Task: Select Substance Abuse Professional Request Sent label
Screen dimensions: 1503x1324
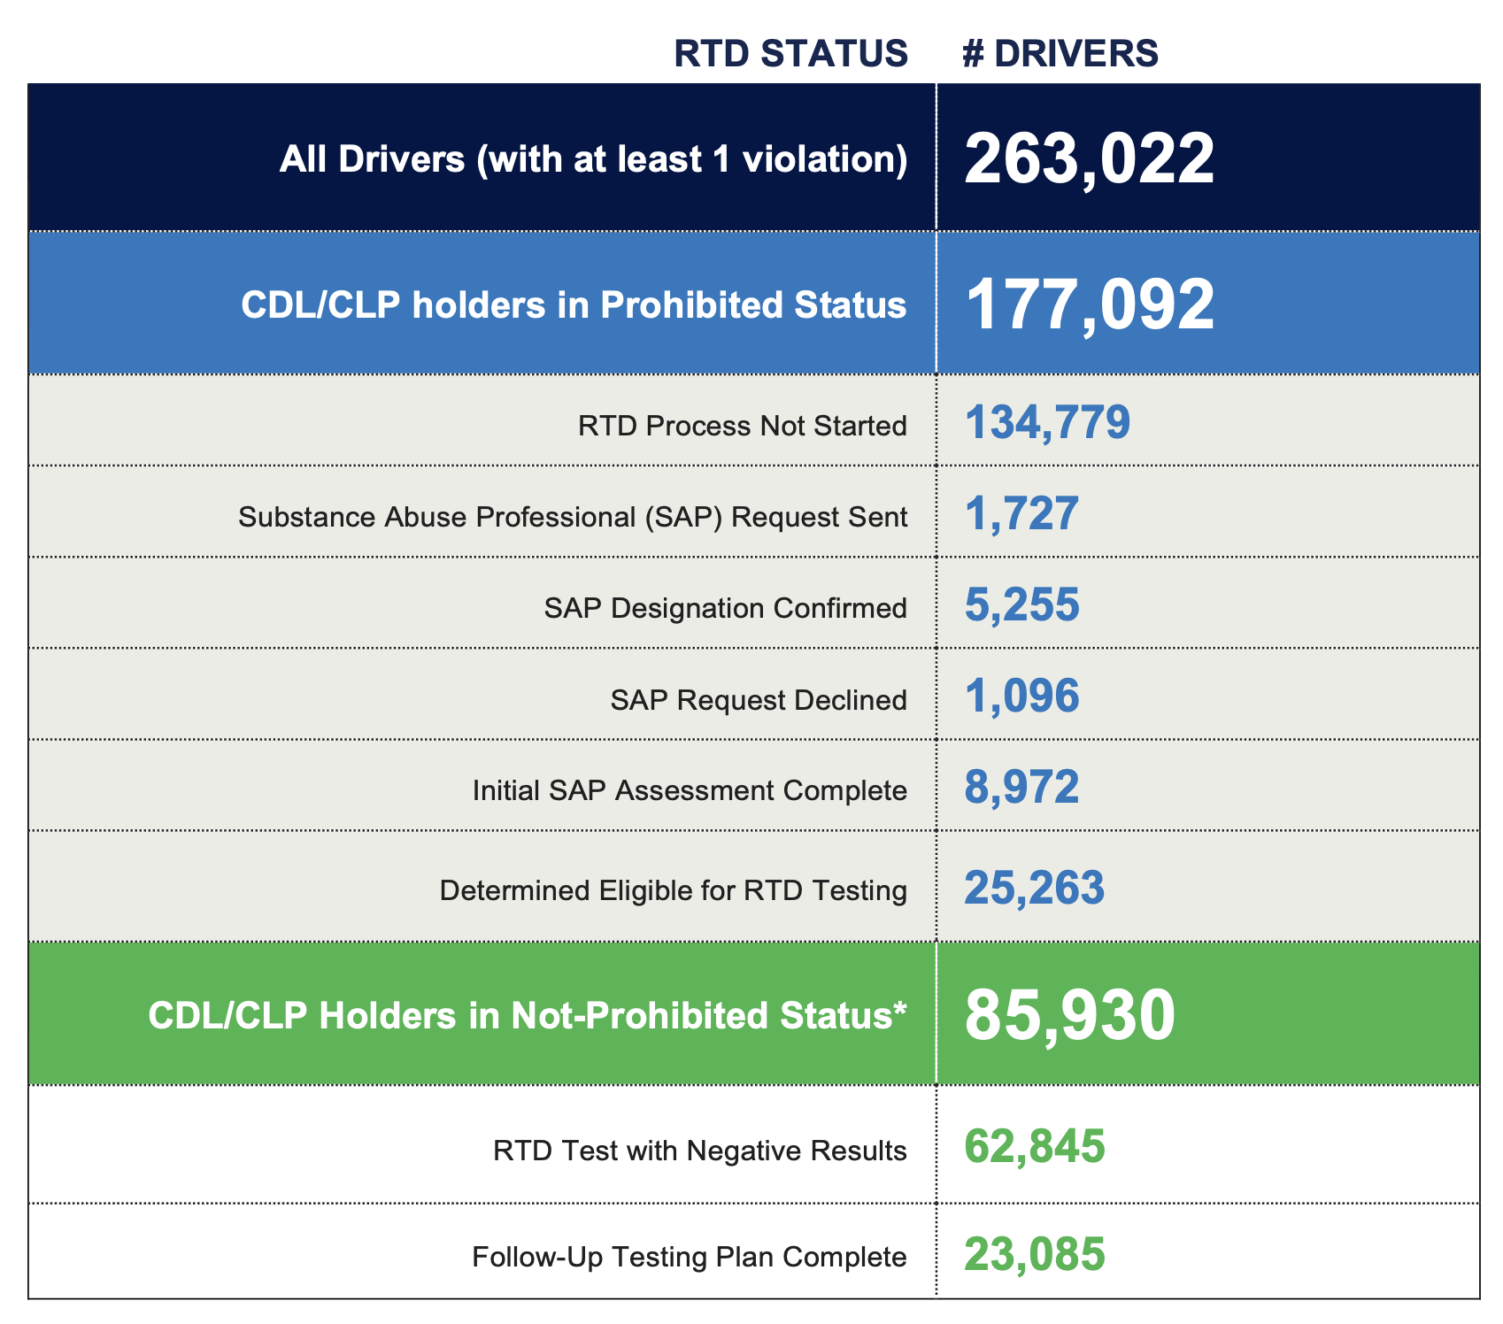Action: (573, 517)
